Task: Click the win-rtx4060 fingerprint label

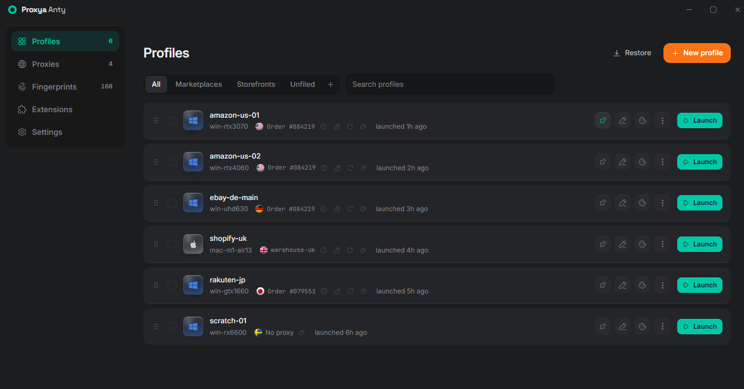Action: tap(229, 168)
